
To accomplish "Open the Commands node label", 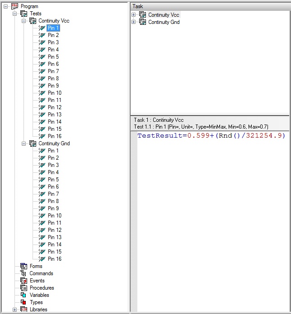I will click(41, 273).
